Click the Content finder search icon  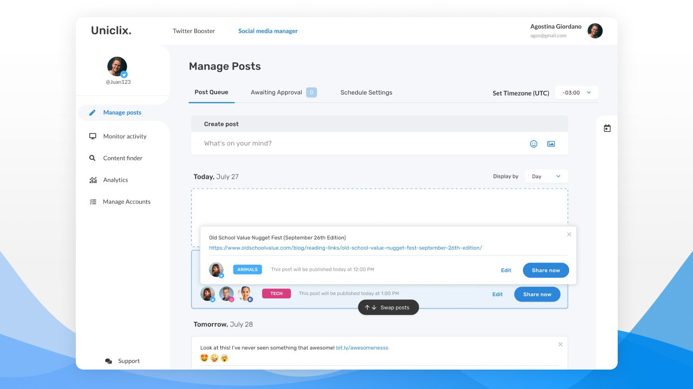(93, 158)
